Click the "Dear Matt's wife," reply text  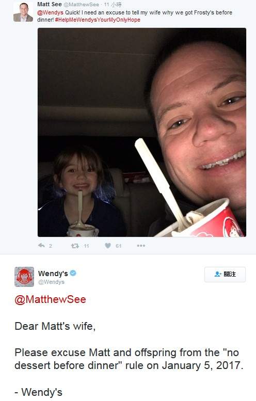[55, 327]
